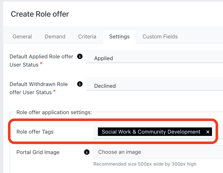Click the info icon beside Default Withdrawn status
The image size is (223, 173).
80,84
